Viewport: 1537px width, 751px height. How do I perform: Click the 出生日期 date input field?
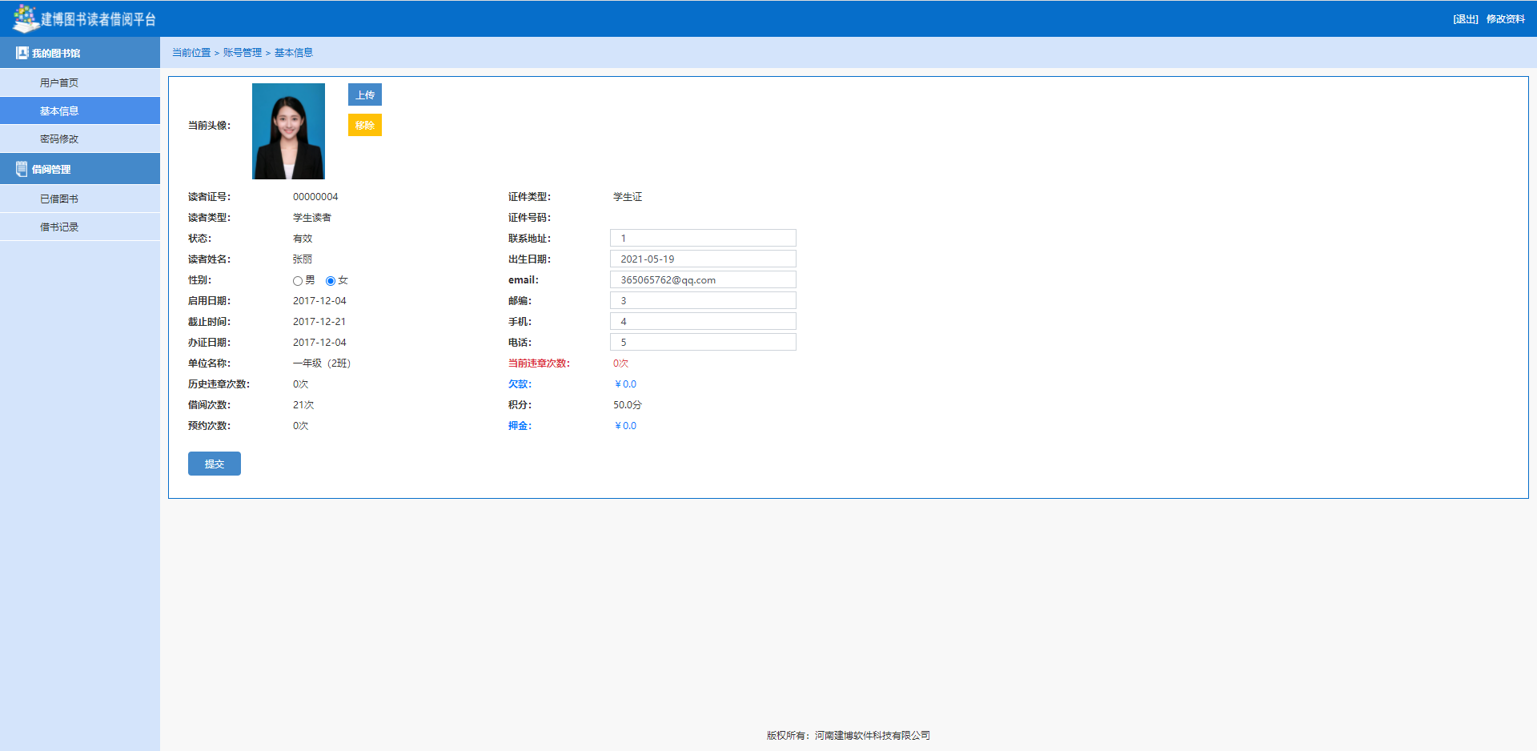tap(703, 259)
